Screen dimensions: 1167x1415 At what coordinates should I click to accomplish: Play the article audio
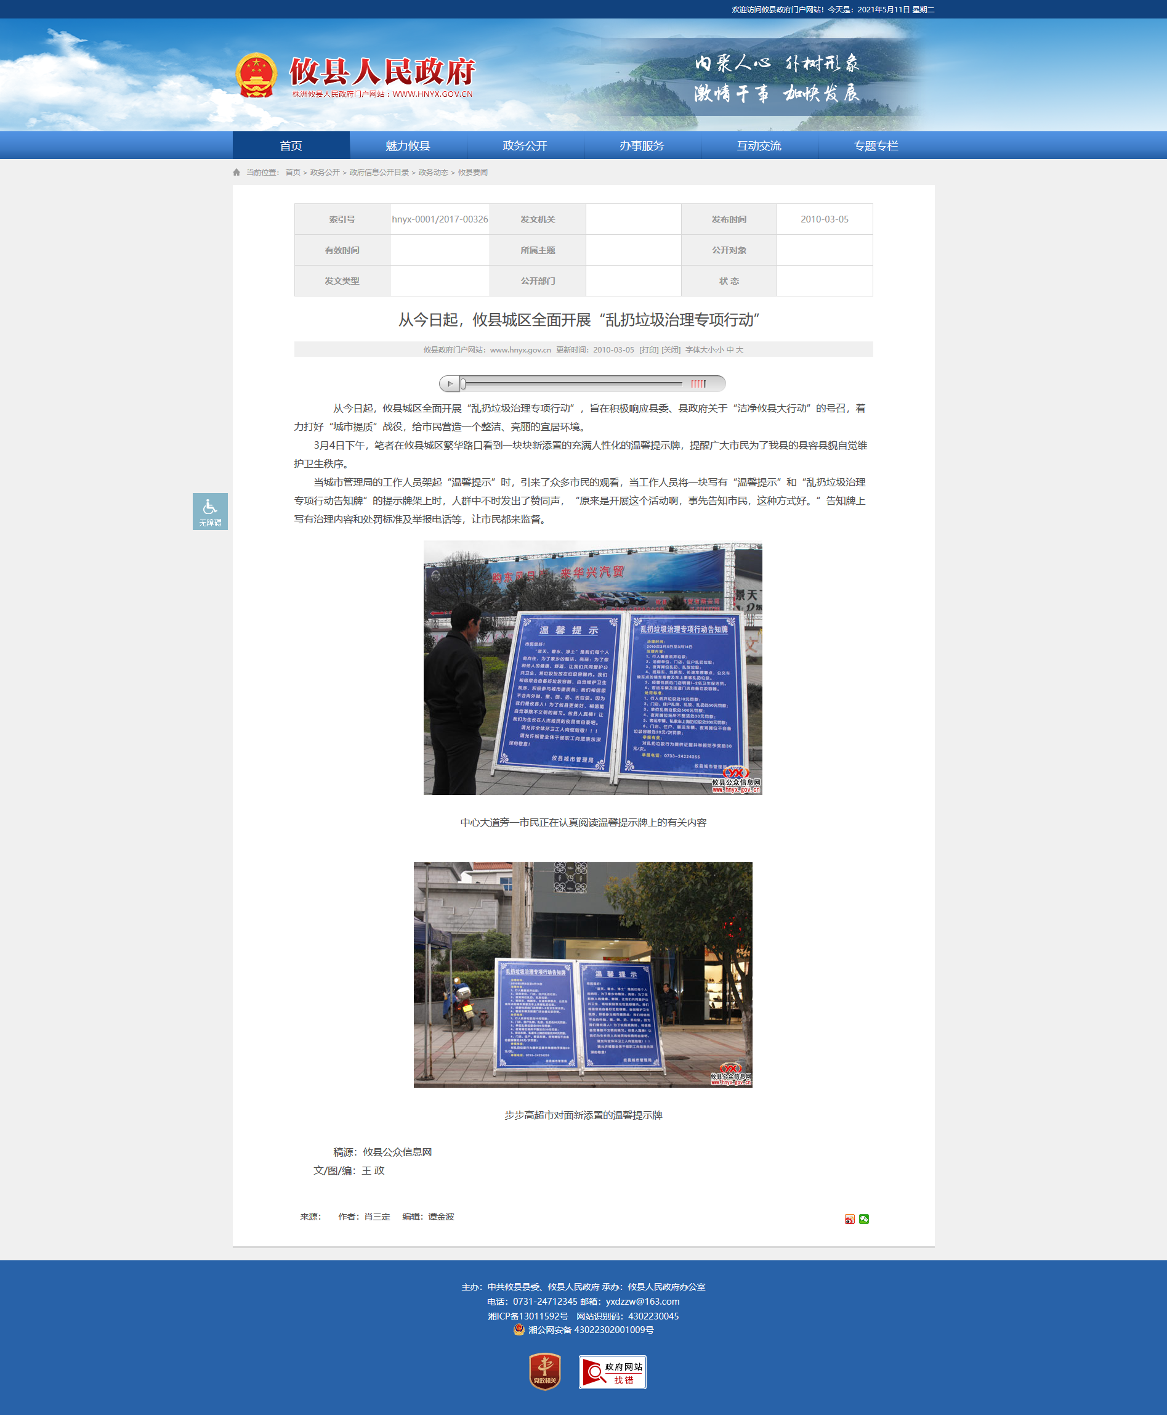(x=450, y=383)
